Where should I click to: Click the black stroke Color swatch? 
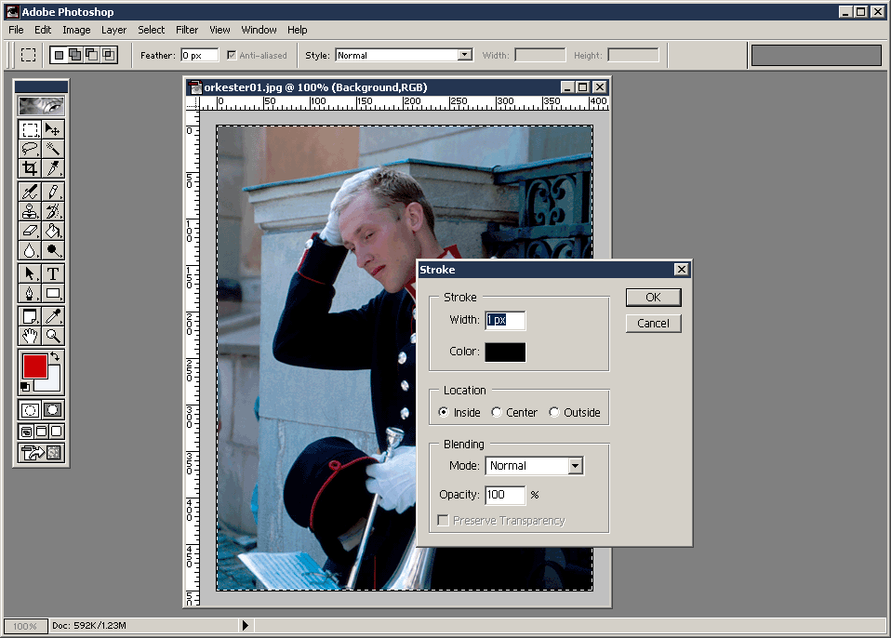505,352
